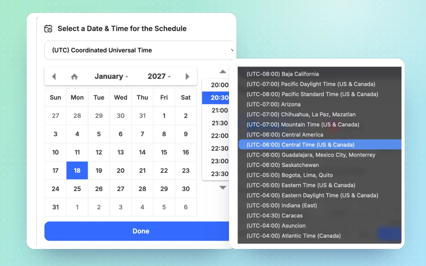Viewport: 426px width, 266px height.
Task: Select January 25 in the calendar
Action: pyautogui.click(x=77, y=189)
